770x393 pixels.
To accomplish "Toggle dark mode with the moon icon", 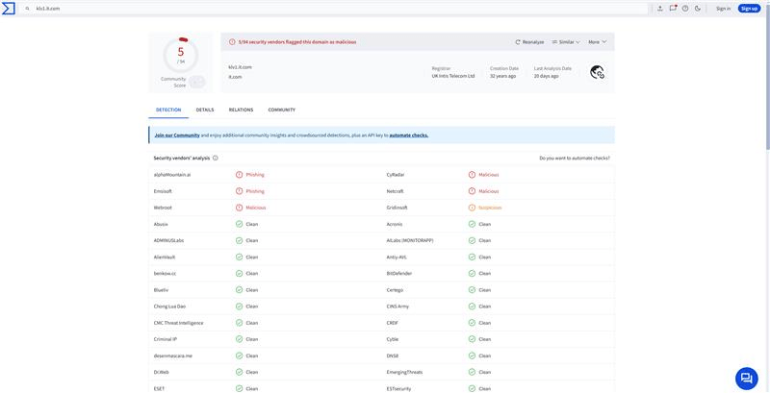I will (697, 9).
